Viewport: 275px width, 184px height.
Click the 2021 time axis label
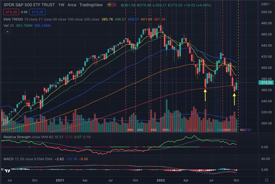click(x=60, y=180)
